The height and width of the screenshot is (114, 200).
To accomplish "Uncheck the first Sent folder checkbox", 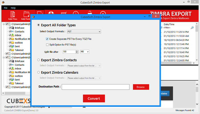I will pos(10,46).
